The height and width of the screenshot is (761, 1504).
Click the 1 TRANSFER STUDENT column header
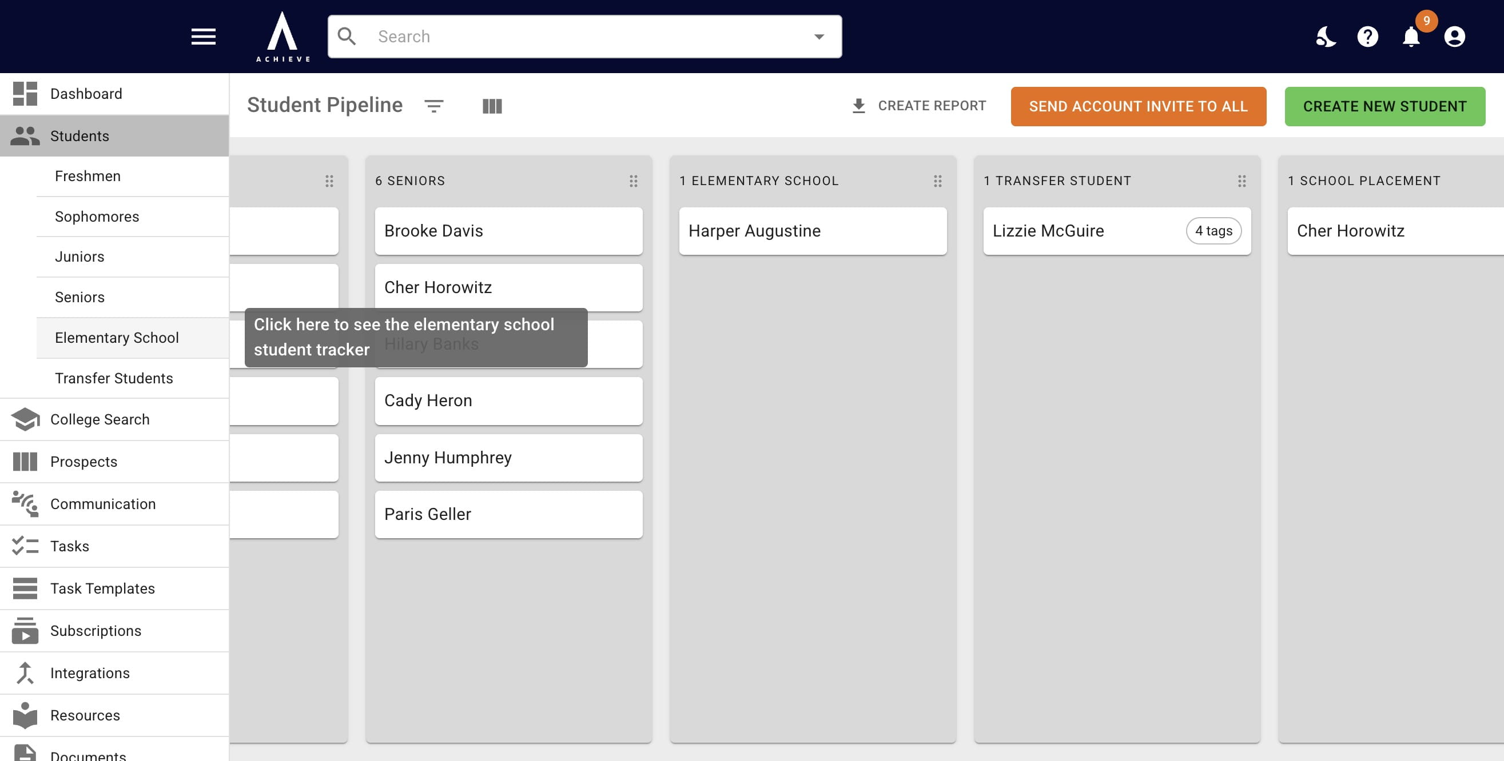coord(1057,181)
